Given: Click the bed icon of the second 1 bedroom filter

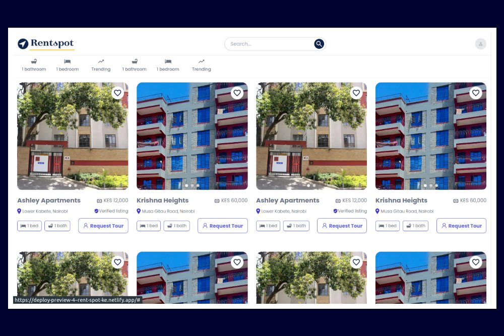Looking at the screenshot, I should [x=168, y=61].
